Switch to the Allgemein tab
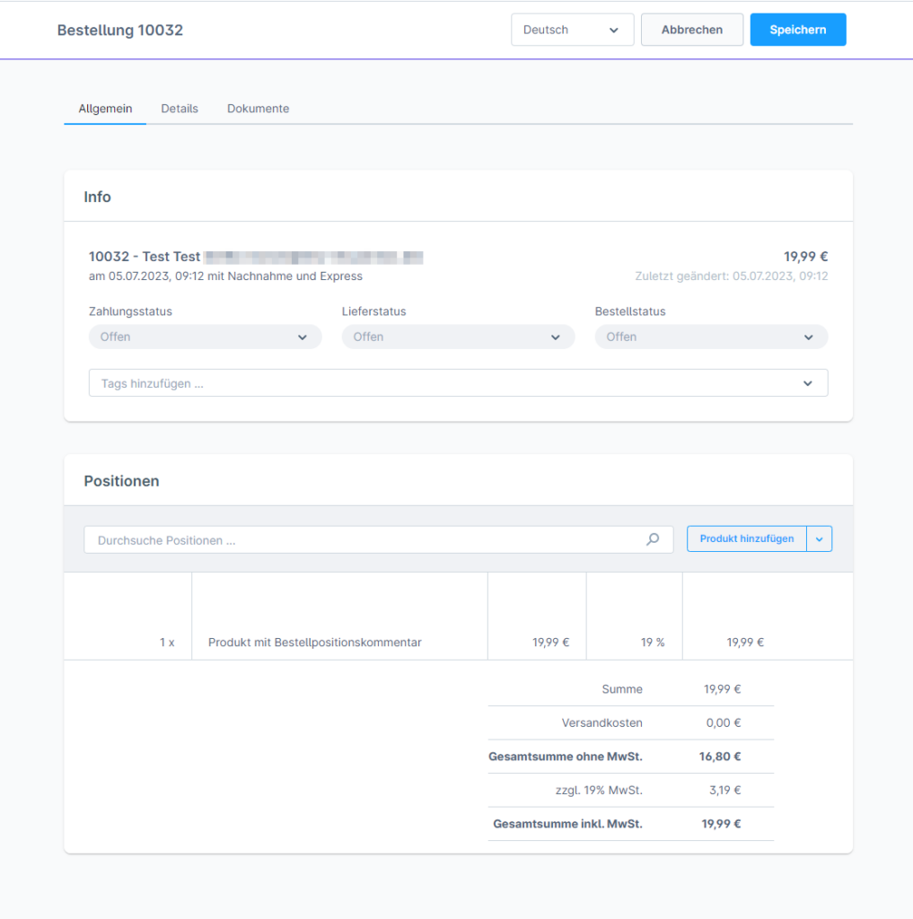Screen dimensions: 913x919 point(105,109)
